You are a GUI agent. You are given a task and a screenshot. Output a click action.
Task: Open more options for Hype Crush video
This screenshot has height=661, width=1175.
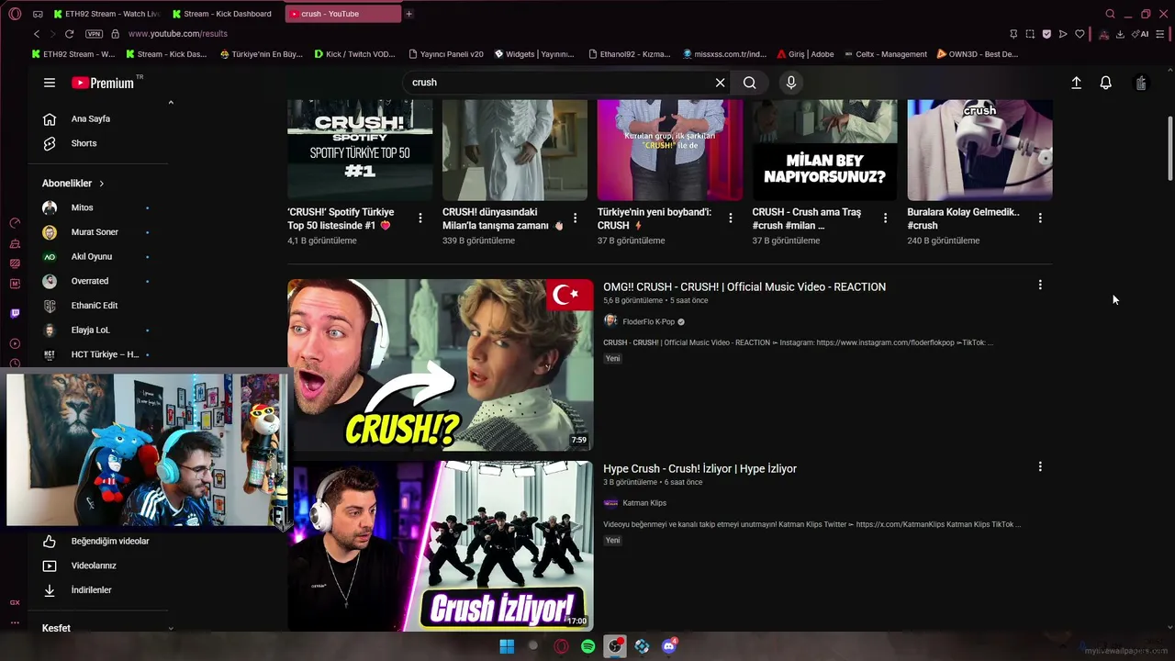point(1040,467)
